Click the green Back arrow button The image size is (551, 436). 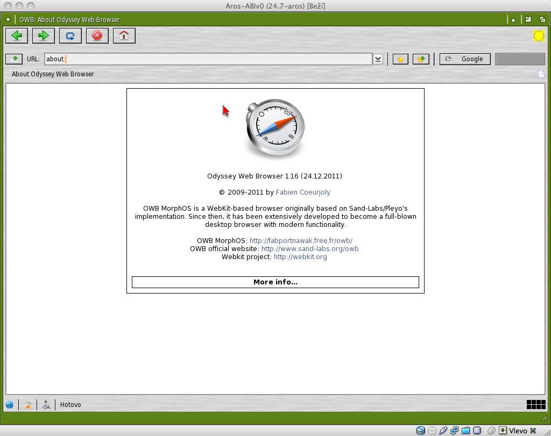point(17,36)
